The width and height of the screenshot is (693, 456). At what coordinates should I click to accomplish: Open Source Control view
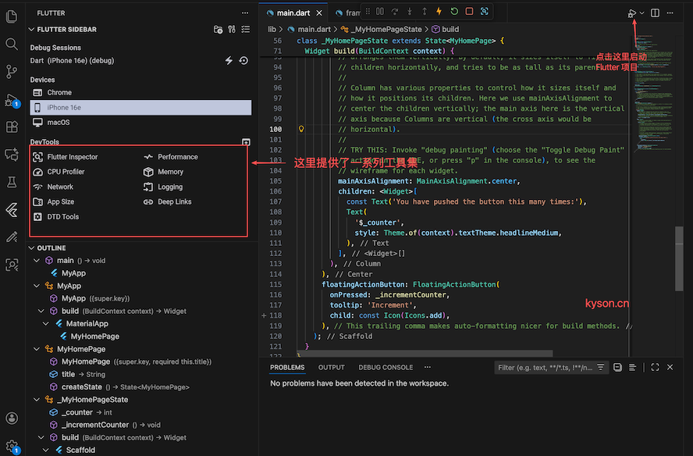(12, 69)
